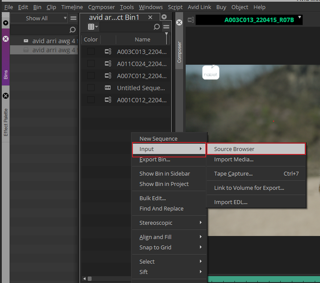Toggle color box for A001C012 clip

[x=91, y=100]
